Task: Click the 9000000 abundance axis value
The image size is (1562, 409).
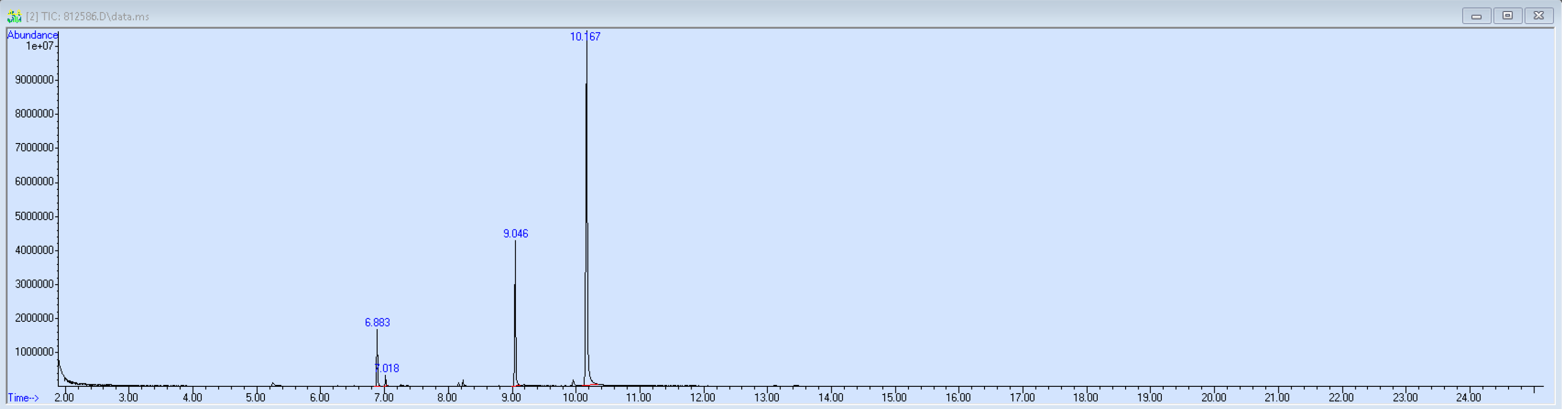Action: pyautogui.click(x=34, y=79)
